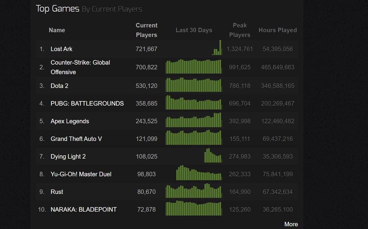Select hours played value 465,649,663
Viewport: 368px width, 229px height.
[278, 67]
